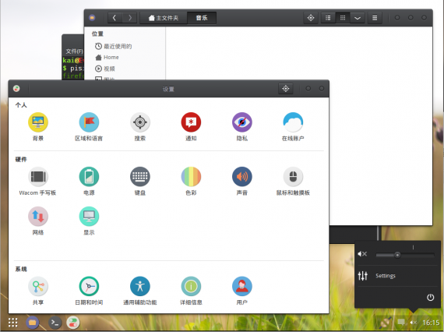Switch file manager to grid view
Screen dimensions: 444x332
(343, 18)
